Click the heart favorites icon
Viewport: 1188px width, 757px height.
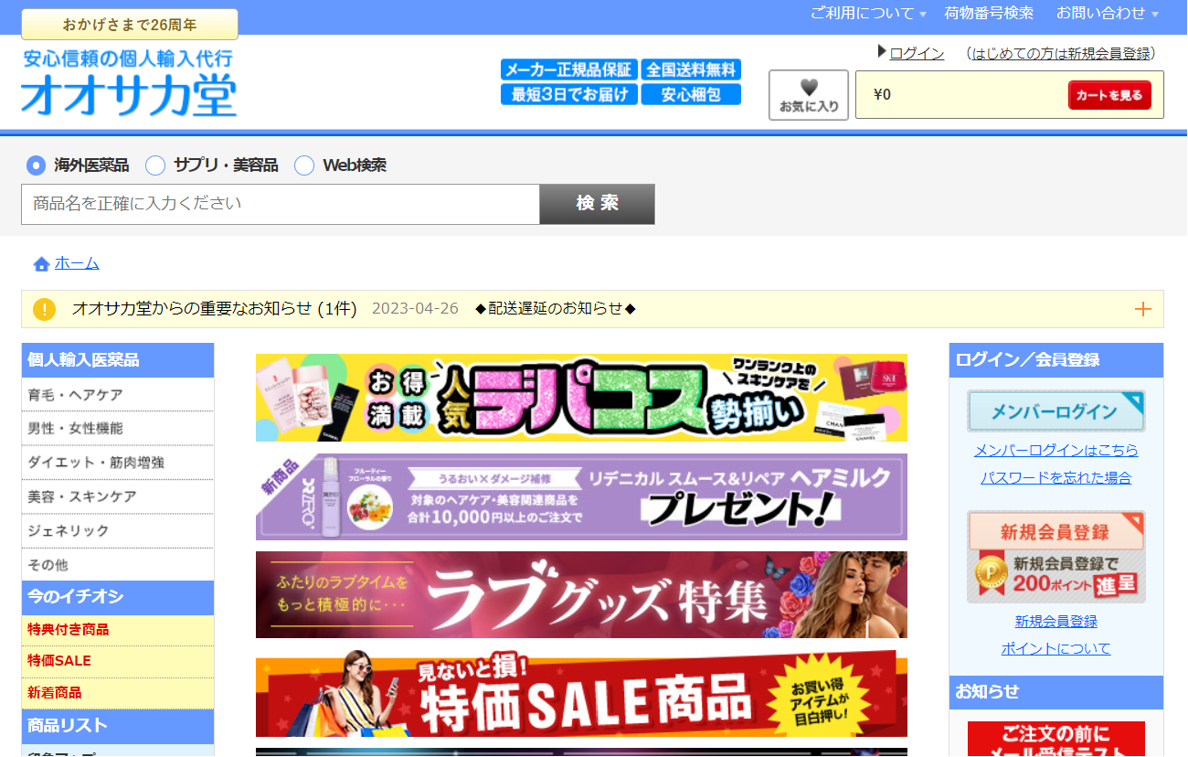point(809,89)
